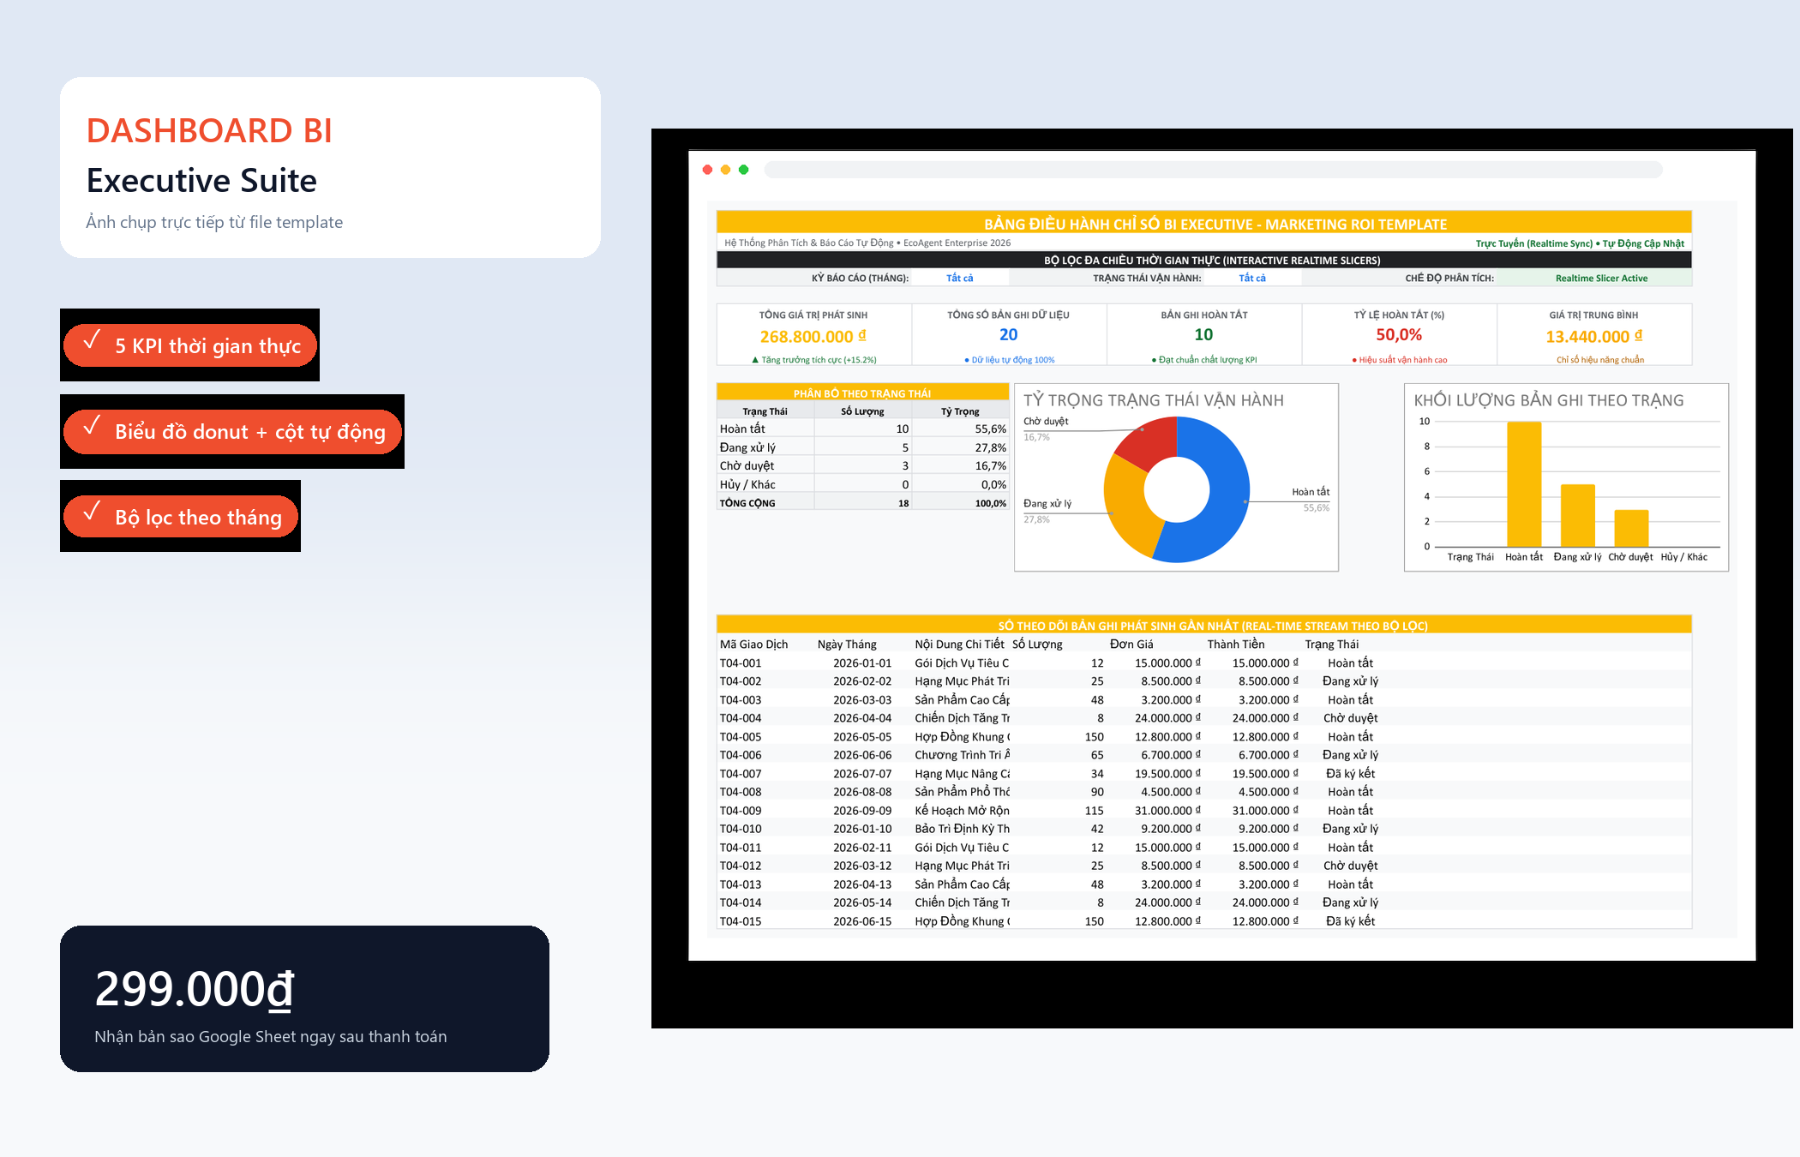Select transaction ID cell T04-015
1800x1157 pixels.
click(x=741, y=921)
